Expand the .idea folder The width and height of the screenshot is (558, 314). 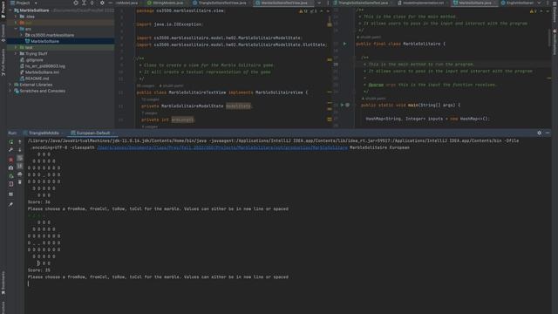pos(16,17)
